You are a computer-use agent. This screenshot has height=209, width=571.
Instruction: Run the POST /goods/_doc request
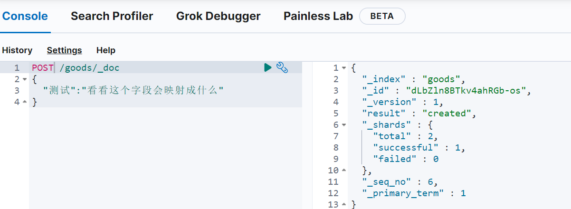point(268,67)
